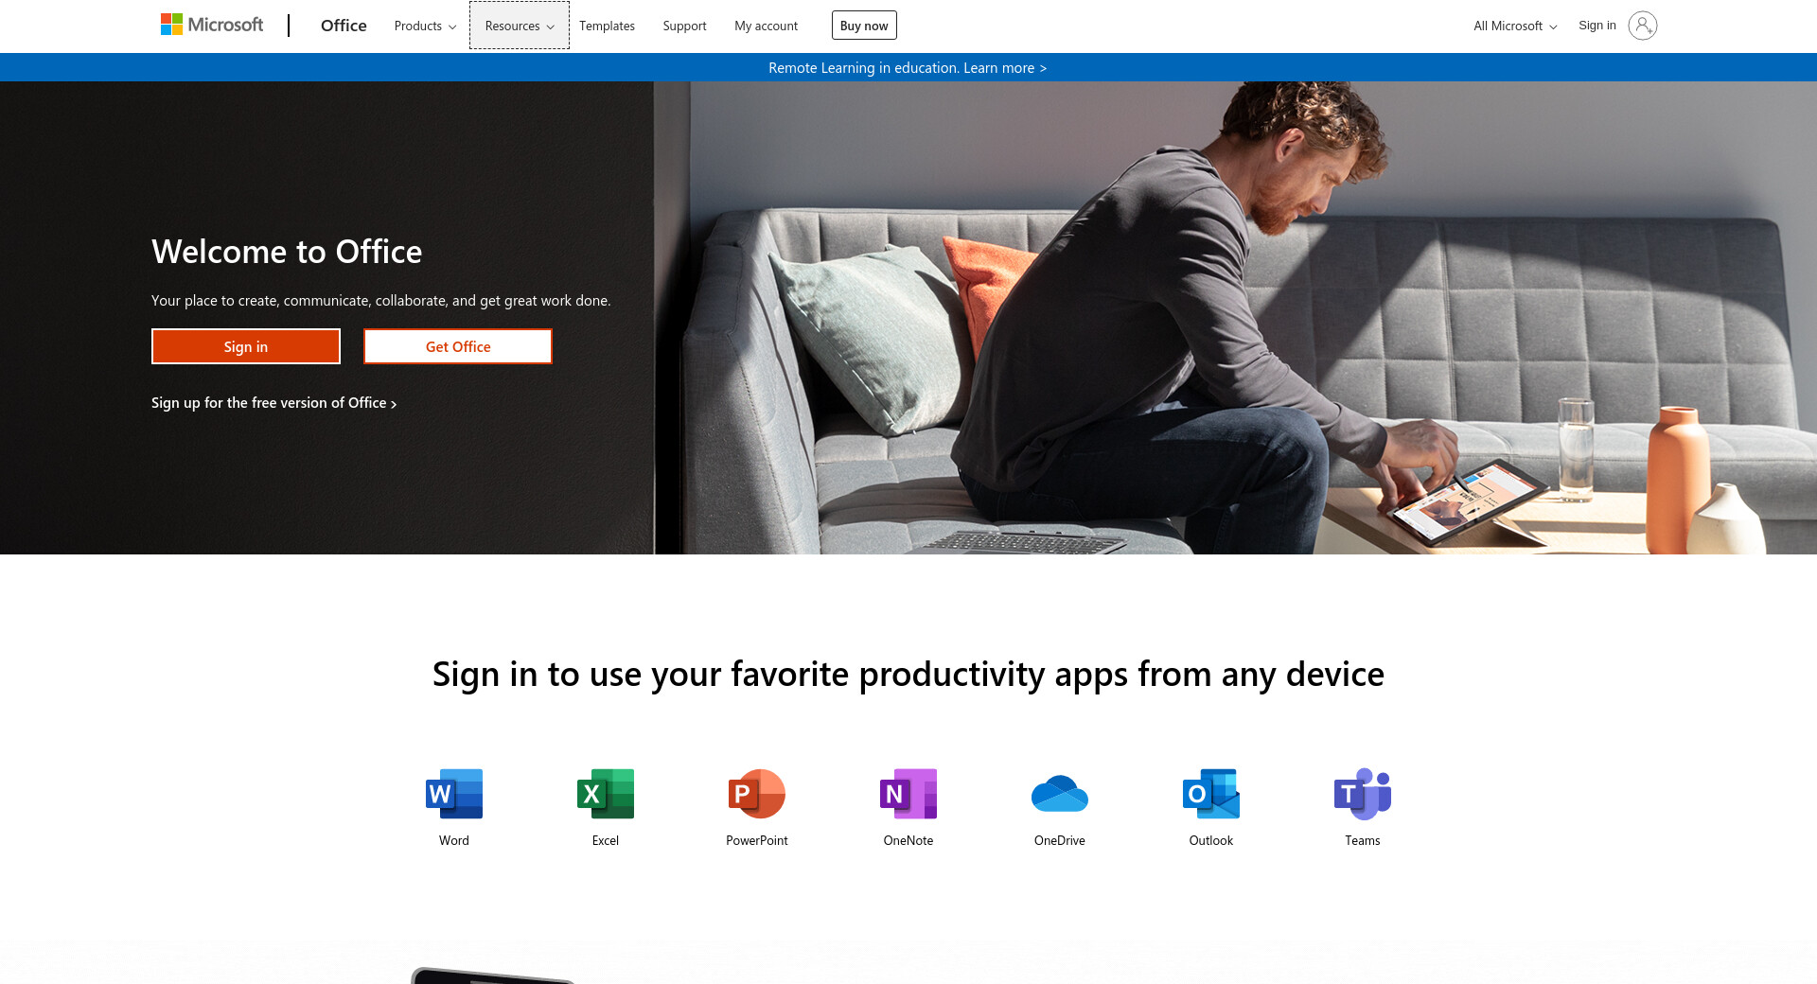Click the Teams app icon
Viewport: 1817px width, 984px height.
pos(1363,794)
